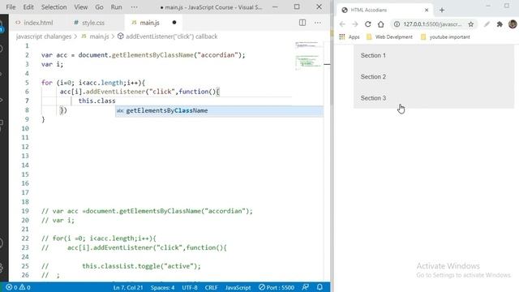Expand Section 3 accordion
The image size is (519, 292).
[434, 98]
